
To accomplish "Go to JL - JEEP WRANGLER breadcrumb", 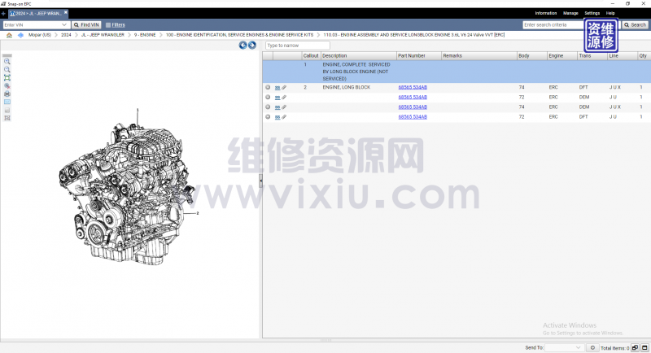I will (103, 35).
